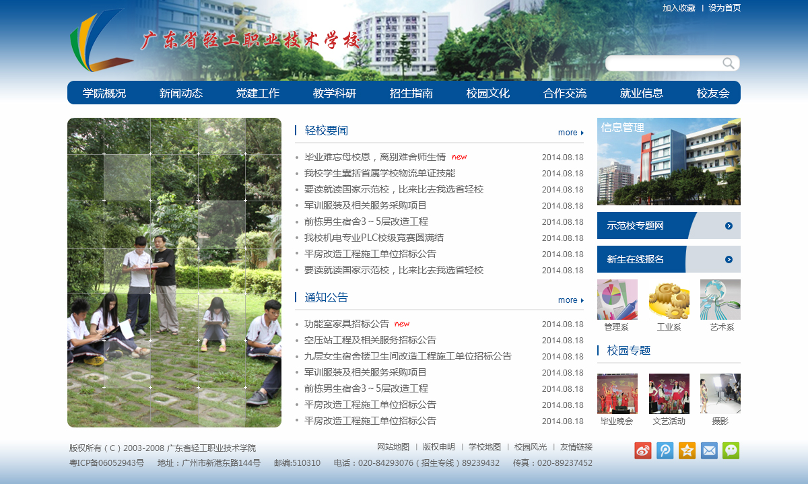Go to 就业信息 navigation item
This screenshot has height=484, width=808.
642,93
